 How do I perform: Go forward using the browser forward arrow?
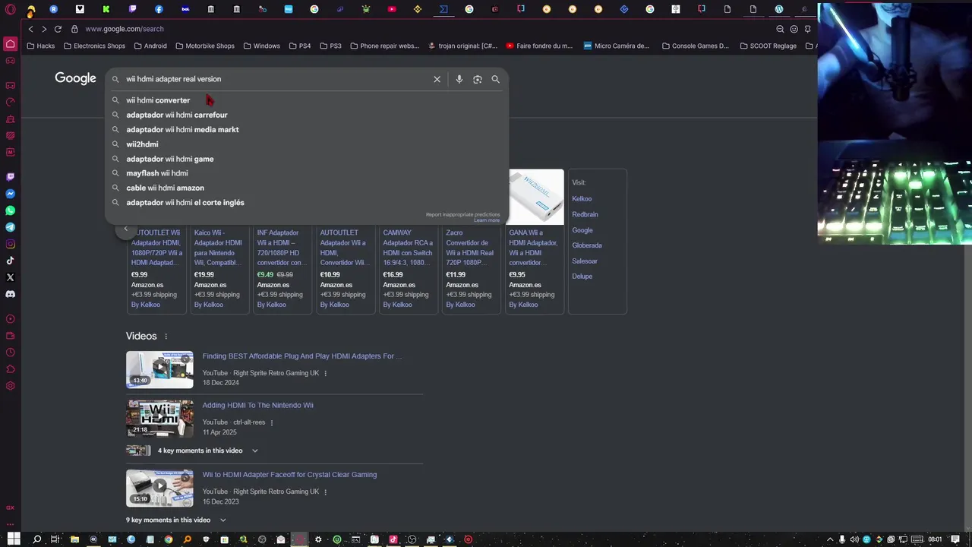click(43, 29)
